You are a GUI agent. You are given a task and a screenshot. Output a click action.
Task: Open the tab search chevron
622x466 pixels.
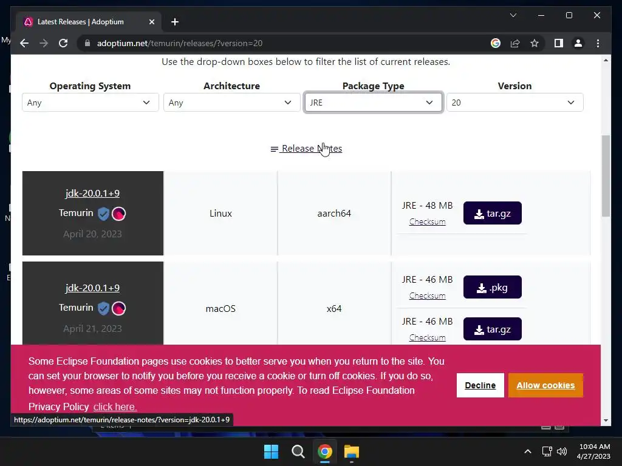tap(513, 15)
